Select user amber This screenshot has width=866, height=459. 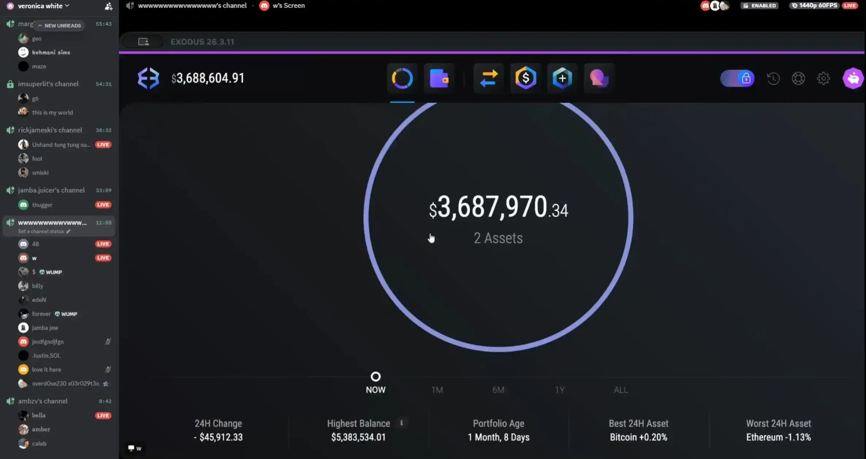(x=41, y=429)
